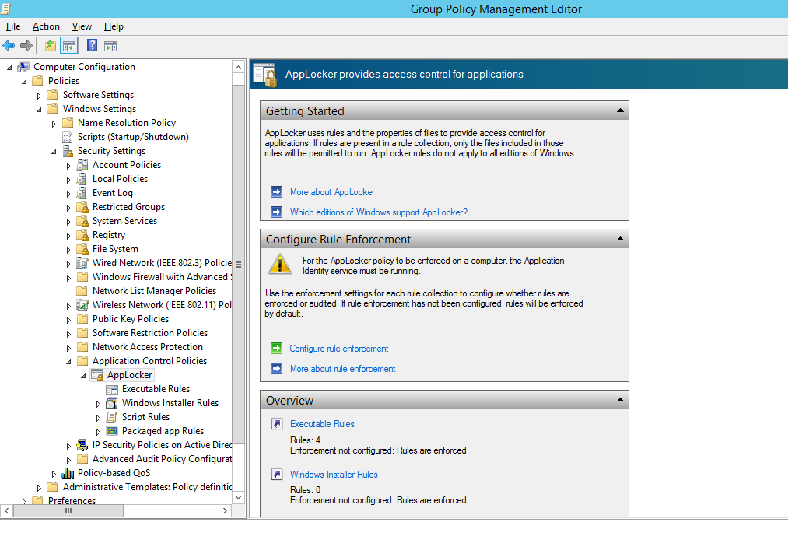Select Windows Firewall with Advanced Security node
788x536 pixels.
point(162,277)
